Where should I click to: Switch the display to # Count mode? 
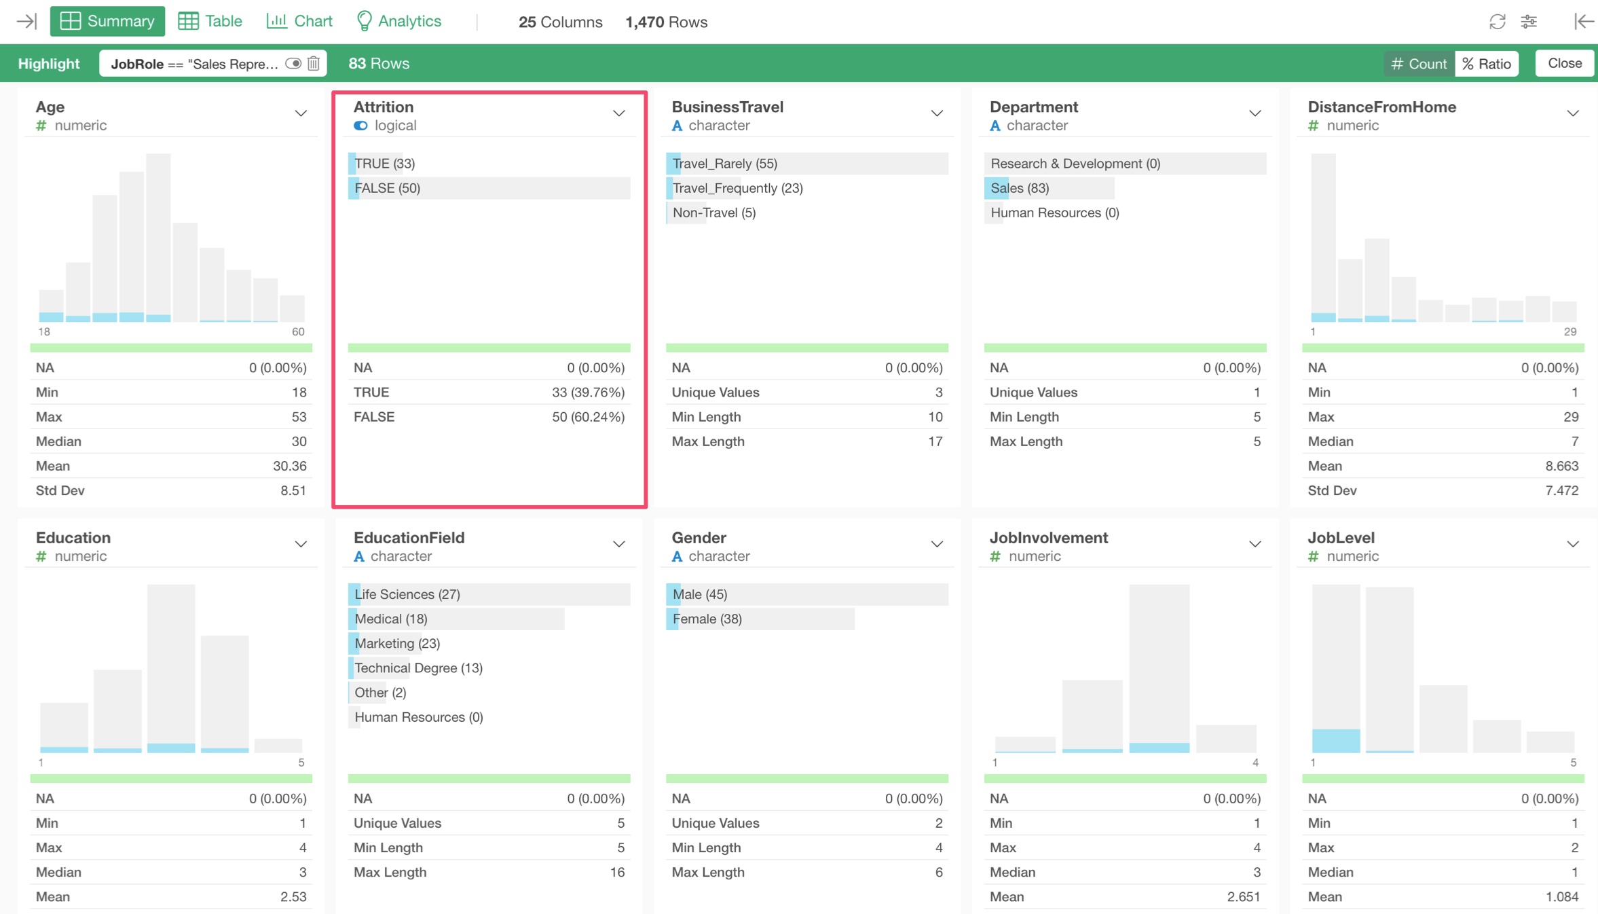click(1419, 63)
